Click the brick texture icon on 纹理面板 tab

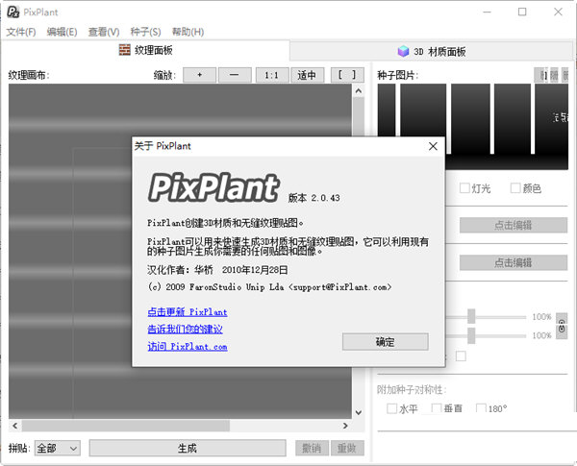125,50
